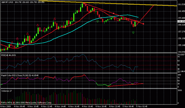The image size is (185, 108).
Task: Click the green up arrow below latest low
Action: 133,32
